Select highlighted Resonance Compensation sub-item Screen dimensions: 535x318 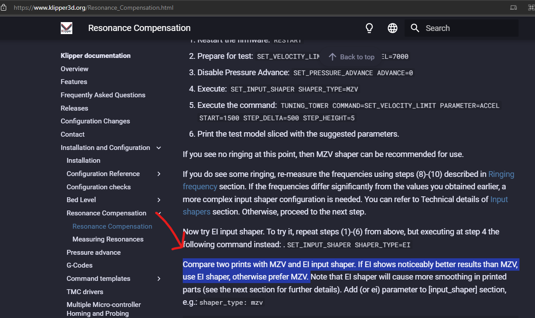pyautogui.click(x=112, y=226)
